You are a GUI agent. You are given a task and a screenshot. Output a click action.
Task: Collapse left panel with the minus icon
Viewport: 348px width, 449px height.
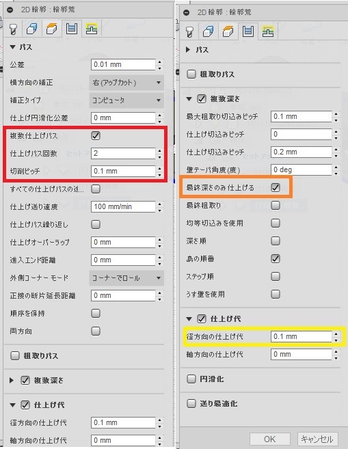[10, 10]
